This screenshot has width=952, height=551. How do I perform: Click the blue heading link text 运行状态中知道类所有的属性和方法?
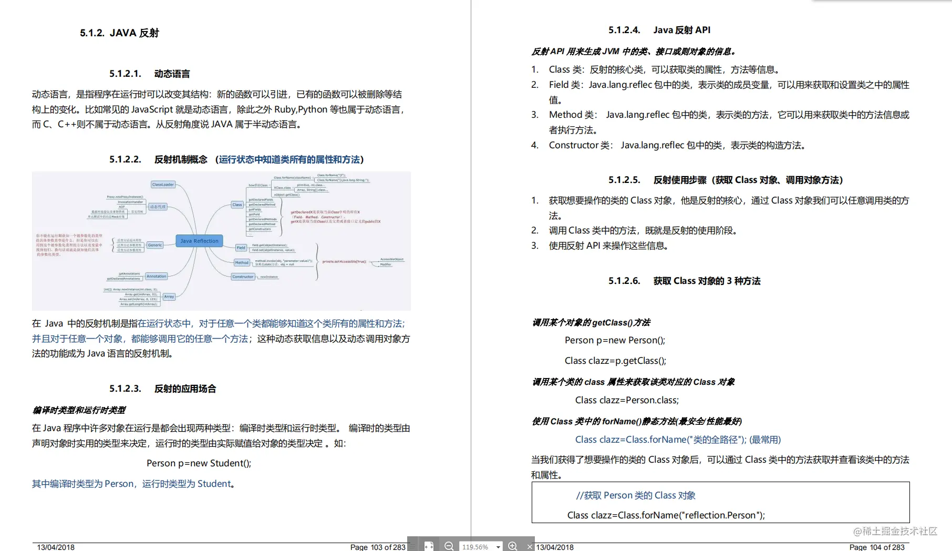[x=289, y=159]
